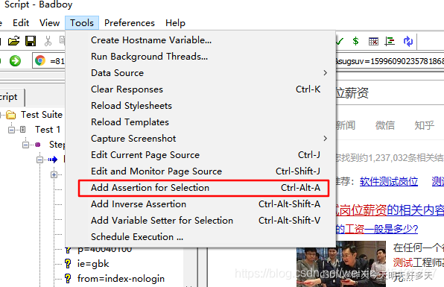Click the green go arrow button
Image resolution: width=444 pixels, height=287 pixels.
[15, 60]
